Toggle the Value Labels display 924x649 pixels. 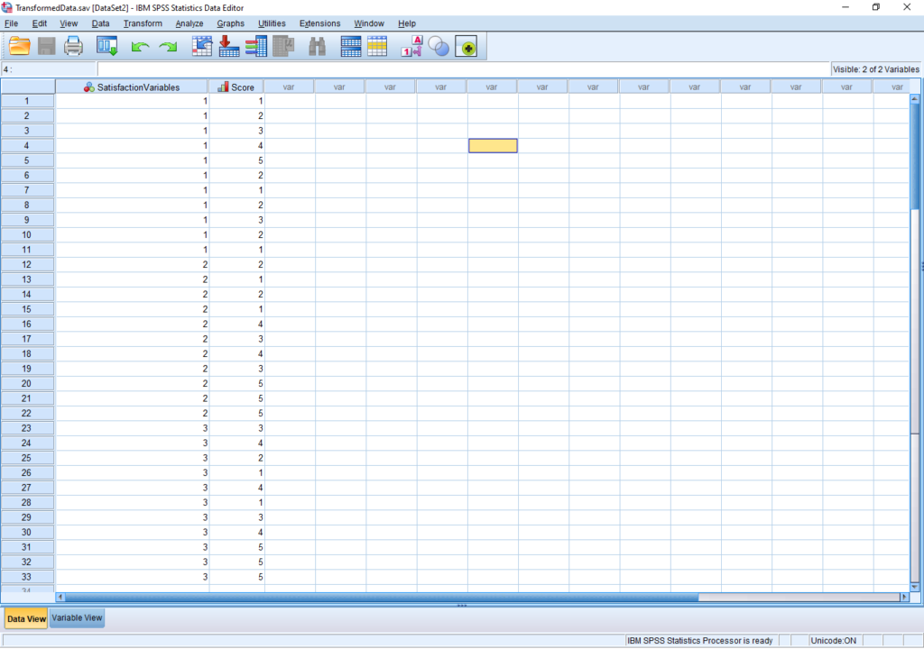coord(410,45)
